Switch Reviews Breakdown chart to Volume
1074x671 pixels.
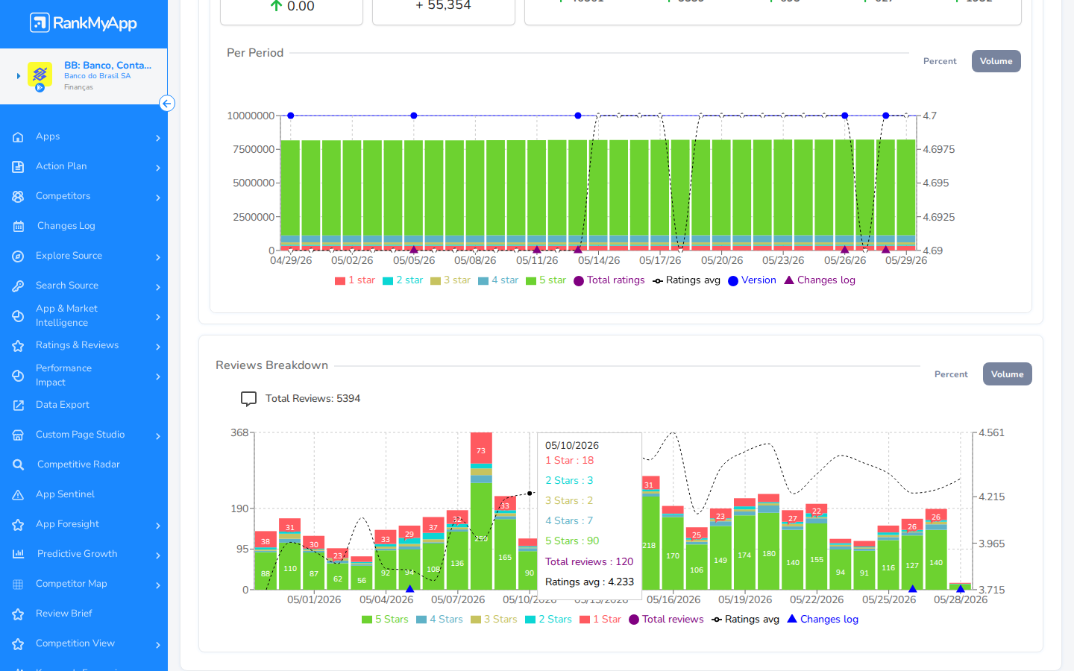(x=1007, y=374)
